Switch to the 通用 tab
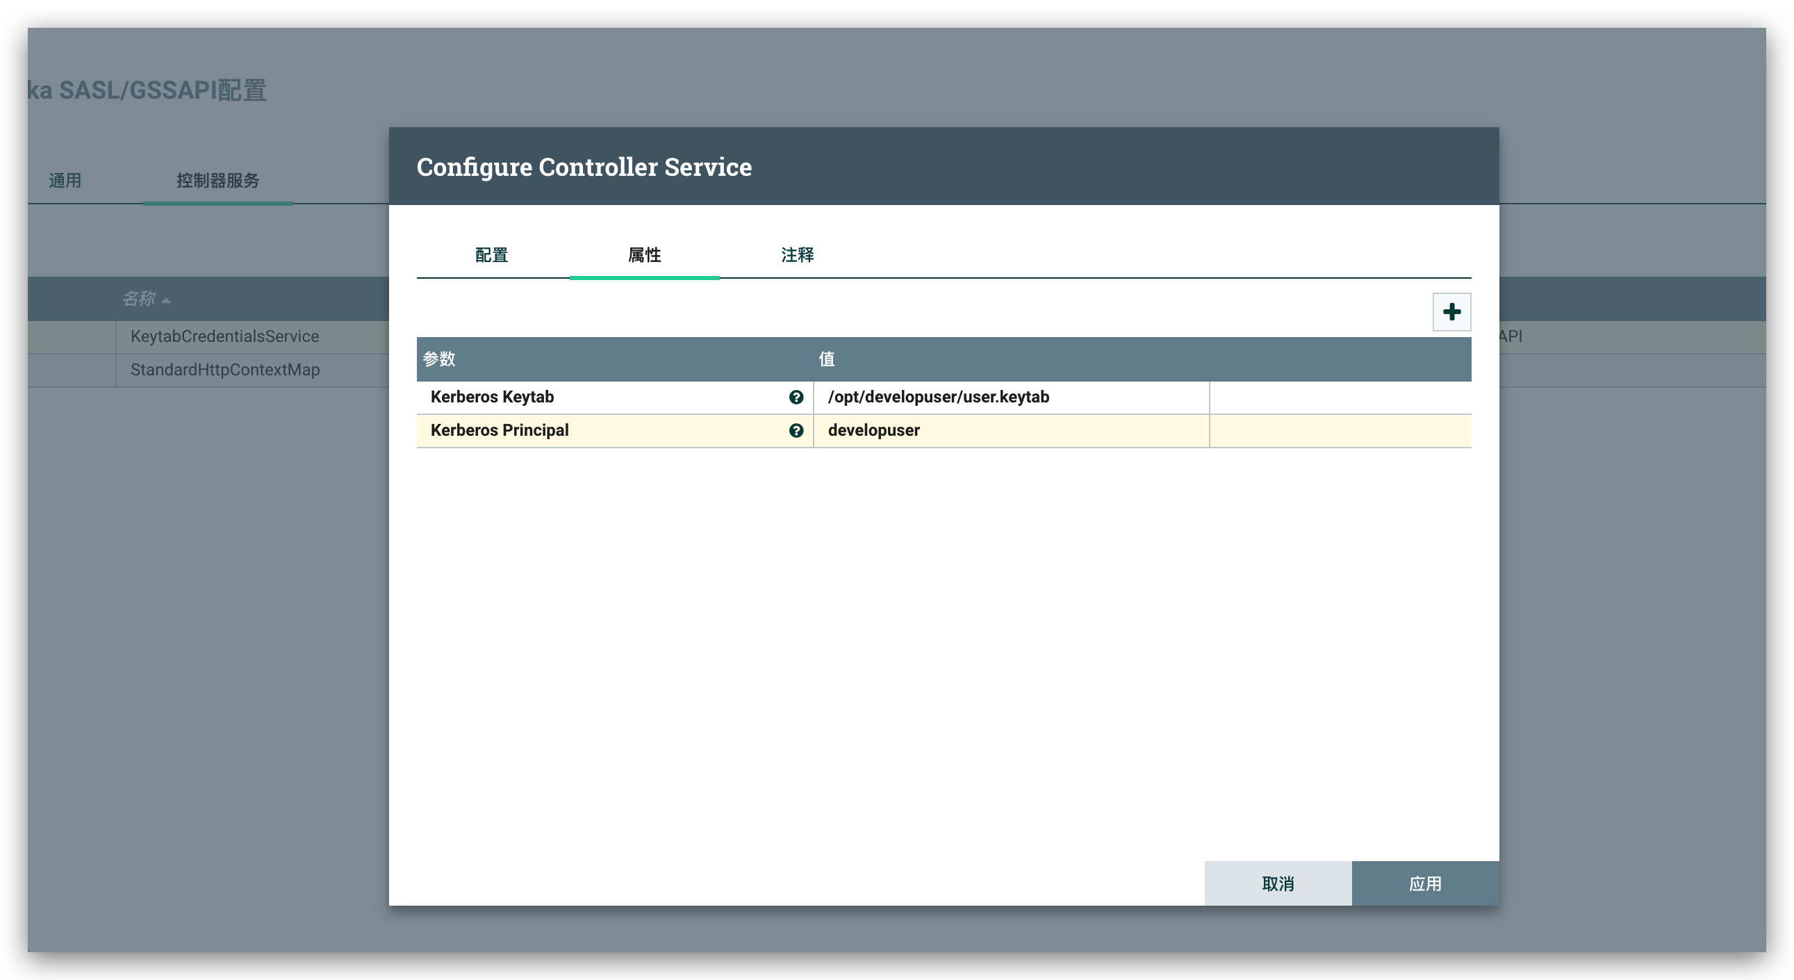 [x=65, y=181]
